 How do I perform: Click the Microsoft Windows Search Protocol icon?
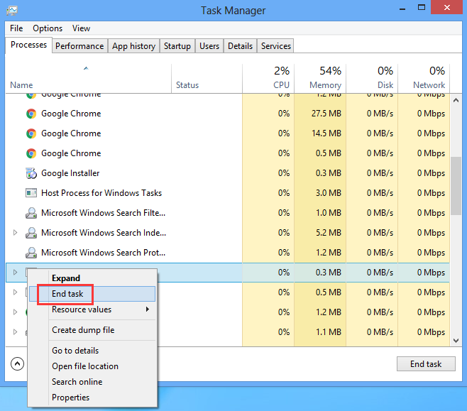click(x=31, y=253)
